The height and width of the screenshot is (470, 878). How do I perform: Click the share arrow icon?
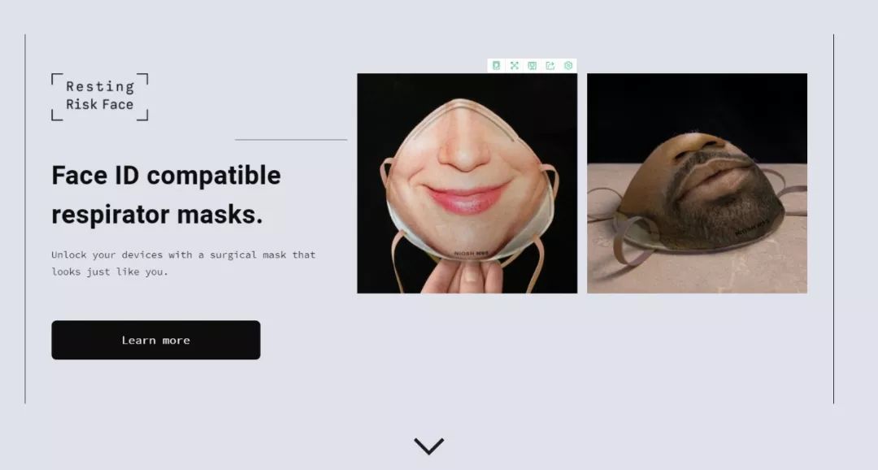pos(550,66)
